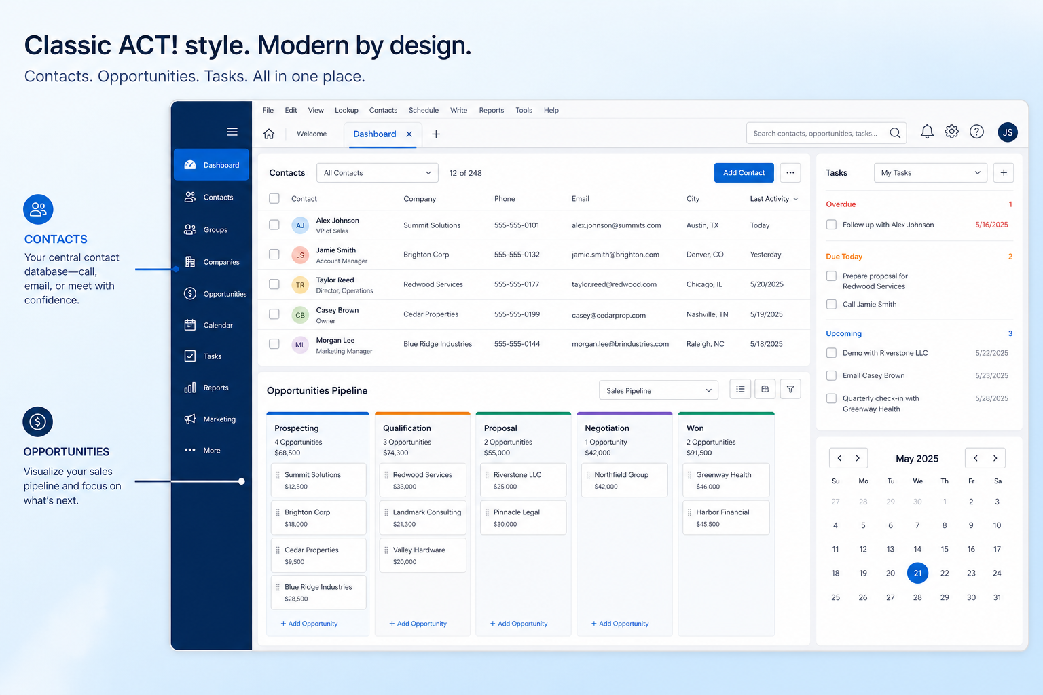The width and height of the screenshot is (1043, 695).
Task: Toggle the hamburger menu in sidebar
Action: (x=232, y=132)
